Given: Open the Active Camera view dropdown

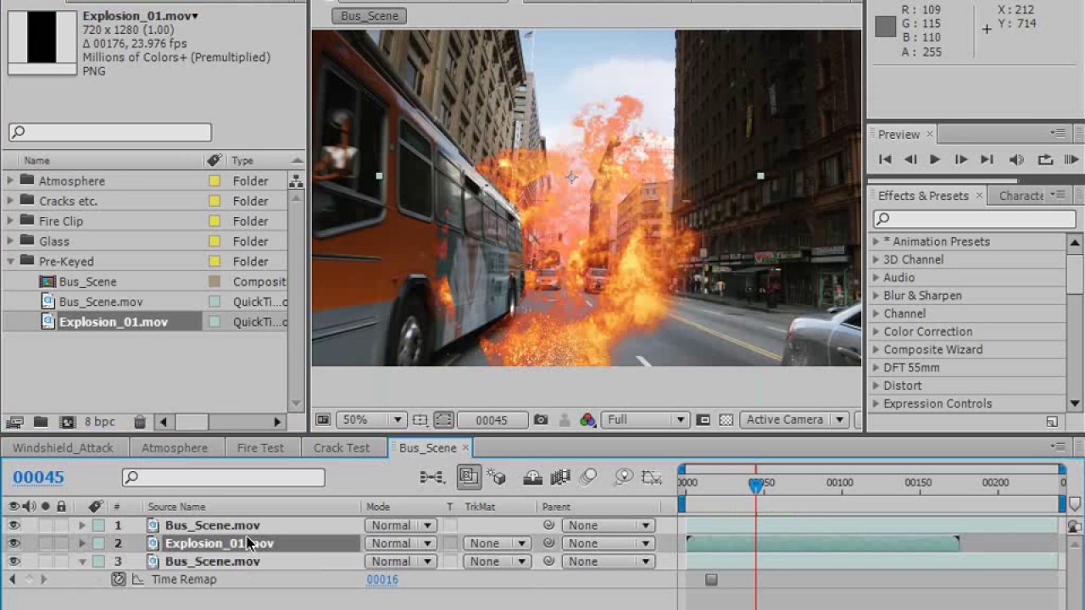Looking at the screenshot, I should [x=793, y=419].
